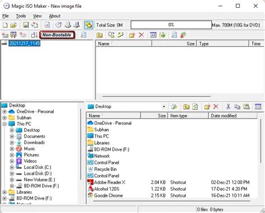
Task: Open the View menu
Action: pyautogui.click(x=37, y=16)
